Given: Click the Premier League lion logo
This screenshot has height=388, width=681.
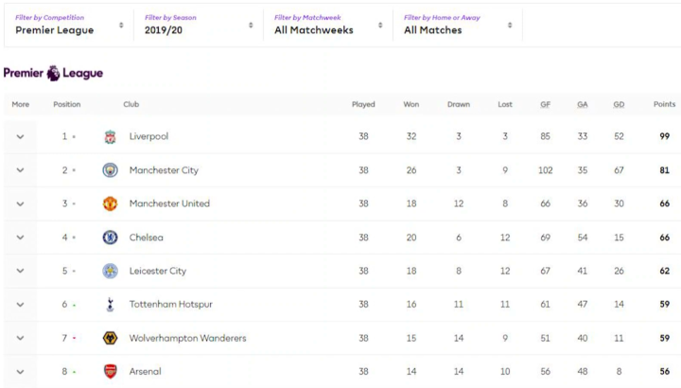Looking at the screenshot, I should pyautogui.click(x=54, y=73).
